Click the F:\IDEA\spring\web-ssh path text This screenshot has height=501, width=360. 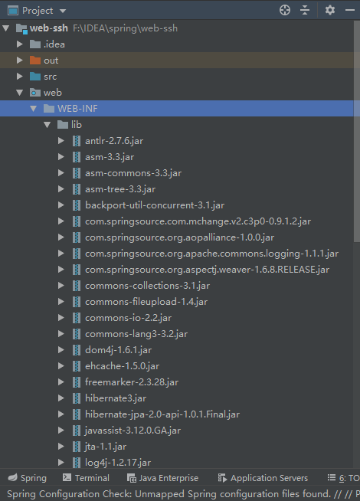(x=125, y=28)
